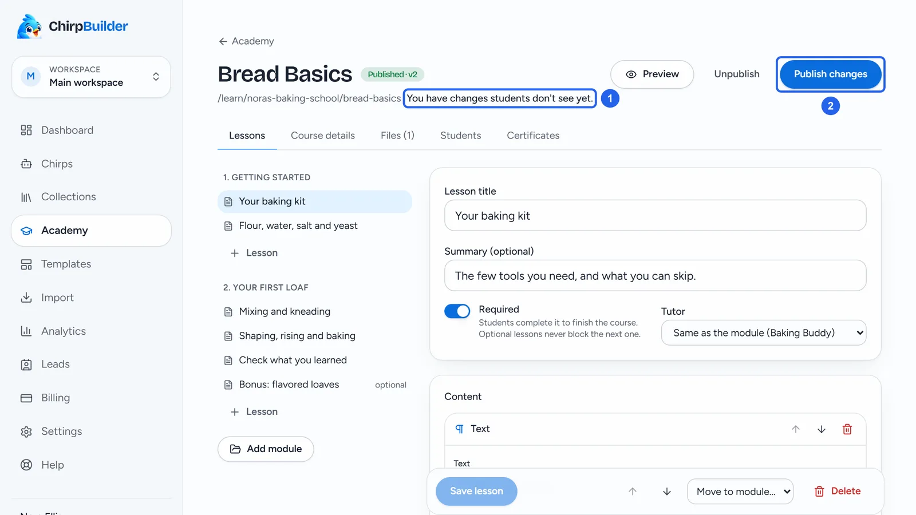The image size is (916, 515).
Task: Add a lesson to the Your First Loaf module
Action: coord(254,412)
